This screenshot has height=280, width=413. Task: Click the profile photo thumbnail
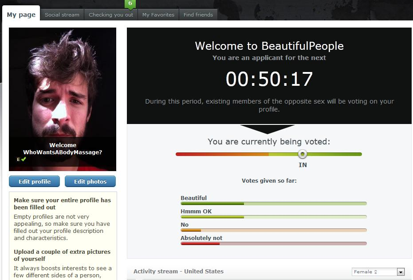pos(63,99)
